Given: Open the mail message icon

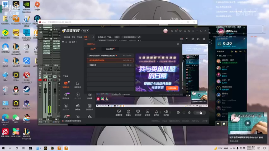Looking at the screenshot, I should (x=176, y=31).
